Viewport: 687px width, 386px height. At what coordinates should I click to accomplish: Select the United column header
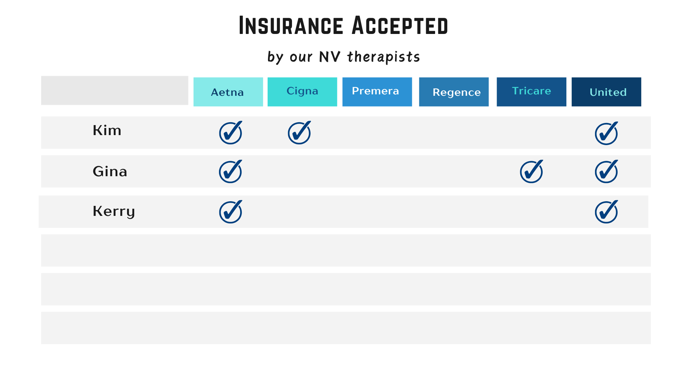(606, 92)
